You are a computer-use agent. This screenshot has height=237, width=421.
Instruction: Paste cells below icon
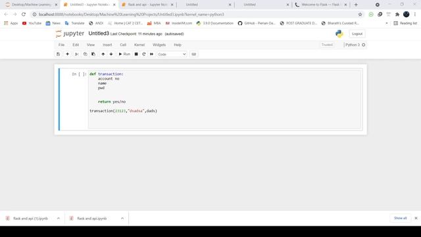click(93, 54)
